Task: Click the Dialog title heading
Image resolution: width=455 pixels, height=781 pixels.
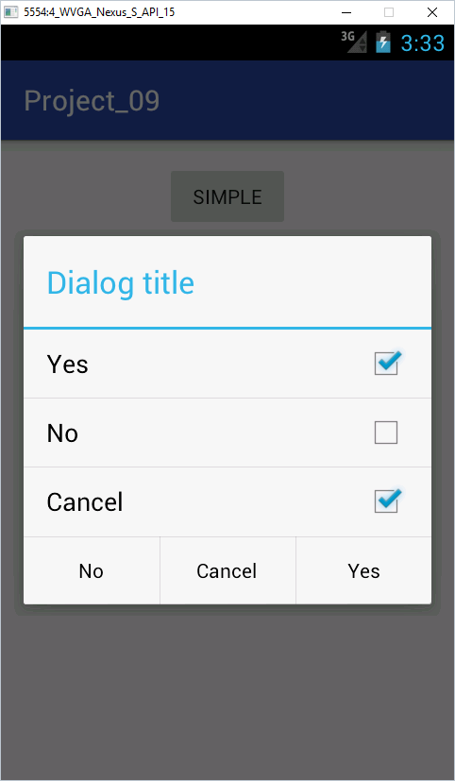Action: point(121,282)
